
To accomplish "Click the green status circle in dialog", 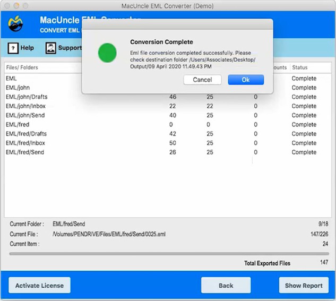I will point(107,53).
